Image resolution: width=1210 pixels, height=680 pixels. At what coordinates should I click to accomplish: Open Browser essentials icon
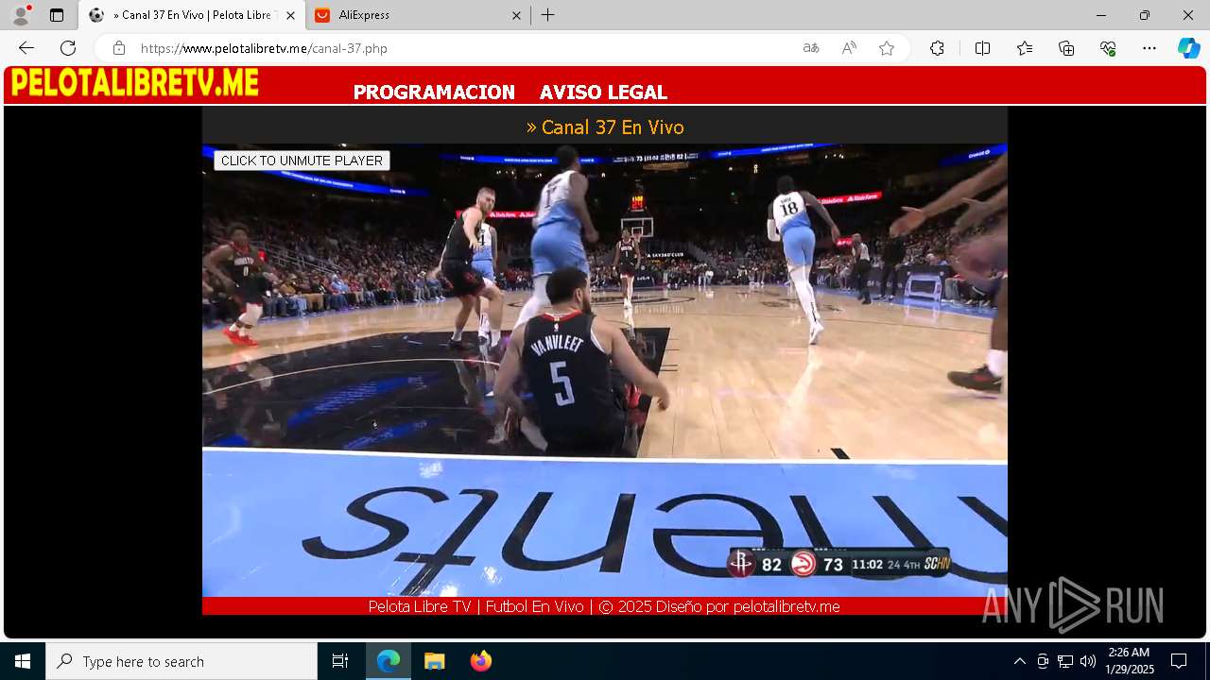[1108, 48]
